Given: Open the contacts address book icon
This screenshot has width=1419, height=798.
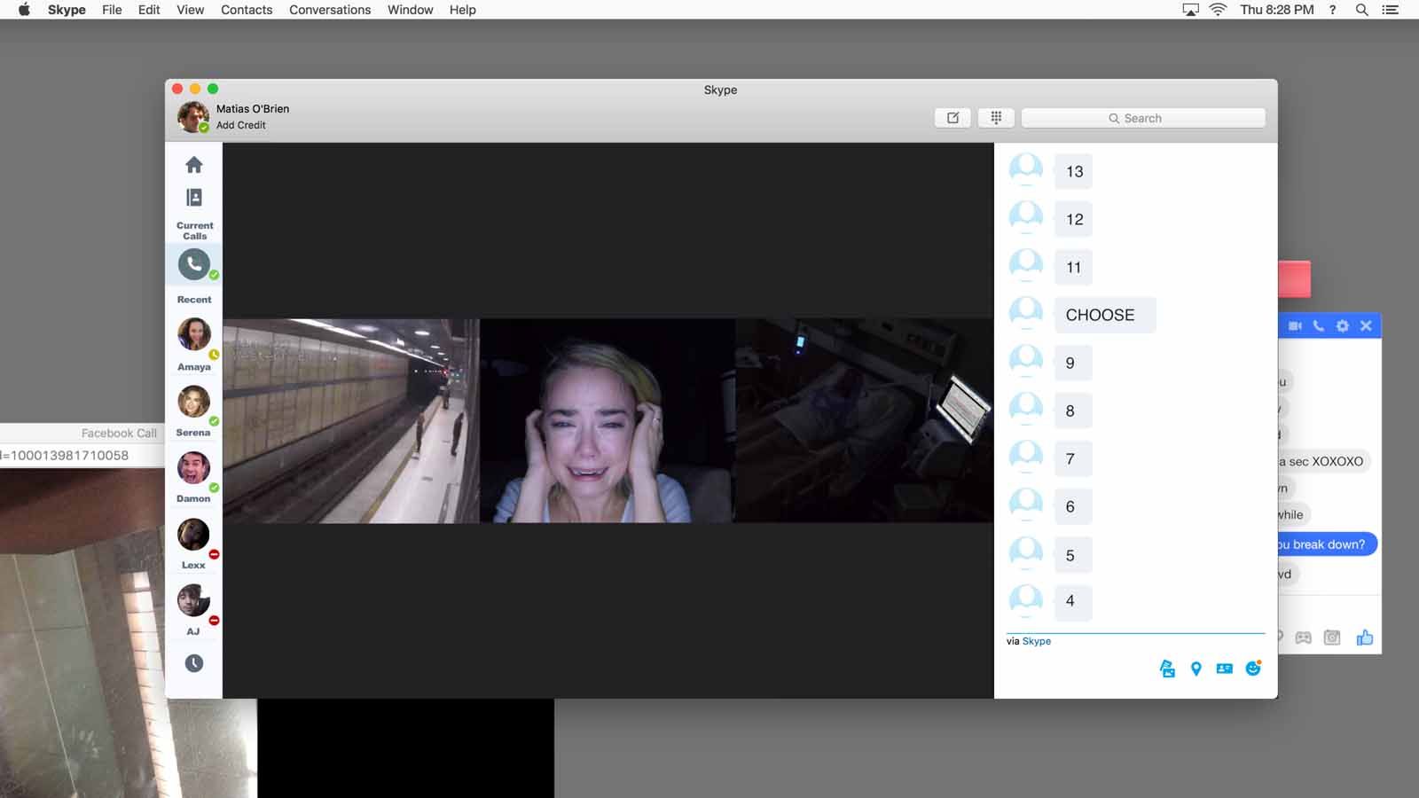Looking at the screenshot, I should 193,197.
